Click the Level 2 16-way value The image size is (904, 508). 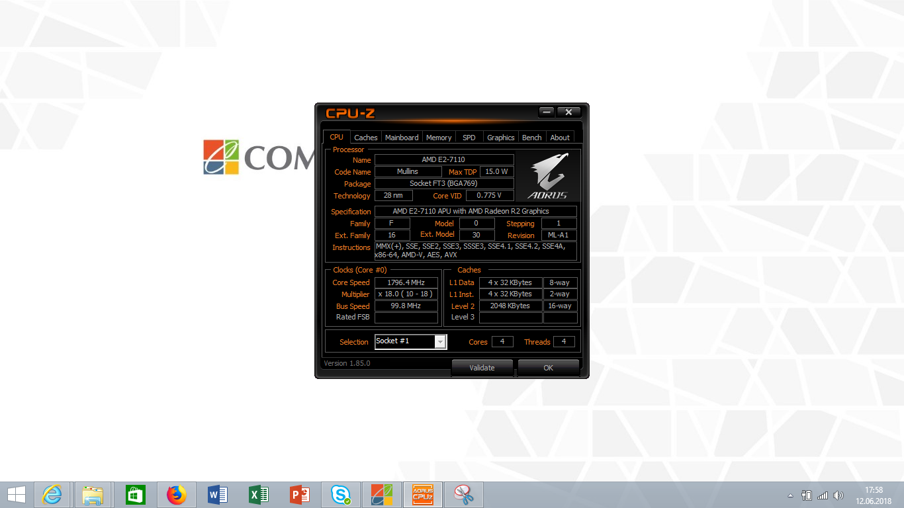coord(560,306)
